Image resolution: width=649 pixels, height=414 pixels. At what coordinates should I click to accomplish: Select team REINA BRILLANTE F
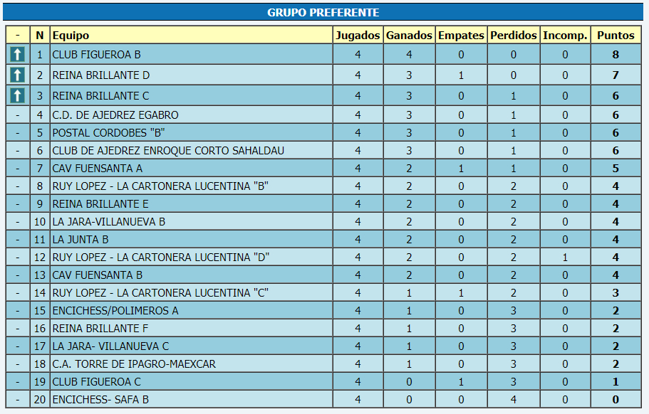tap(100, 328)
